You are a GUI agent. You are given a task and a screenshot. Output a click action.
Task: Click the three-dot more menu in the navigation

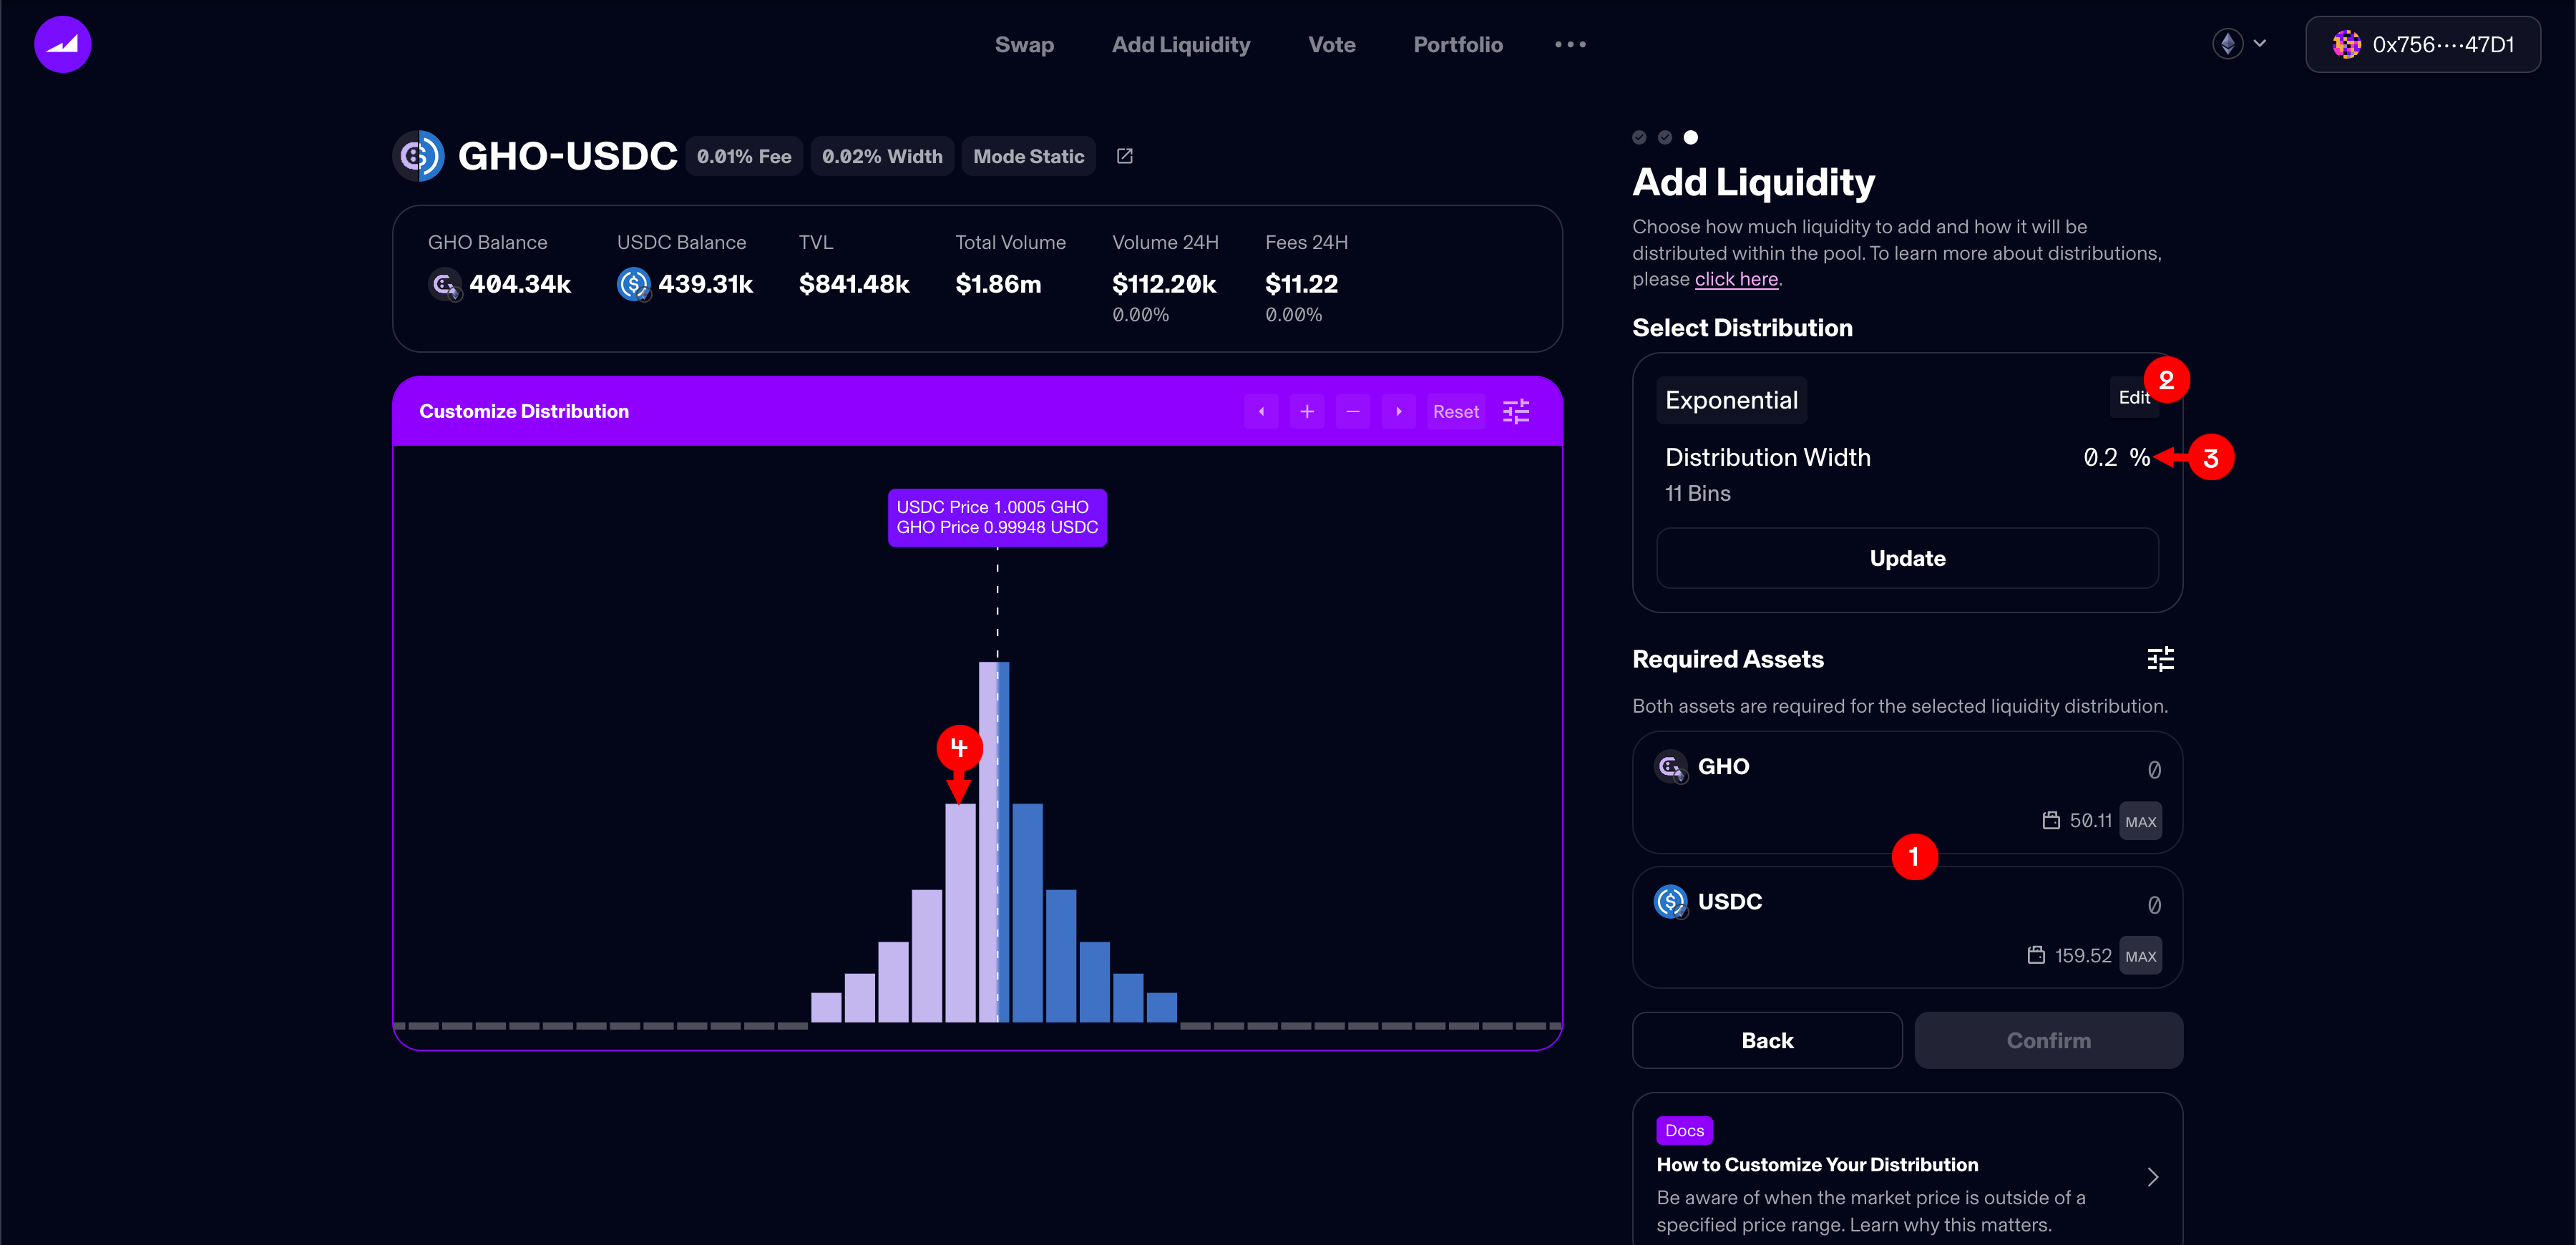pos(1570,45)
